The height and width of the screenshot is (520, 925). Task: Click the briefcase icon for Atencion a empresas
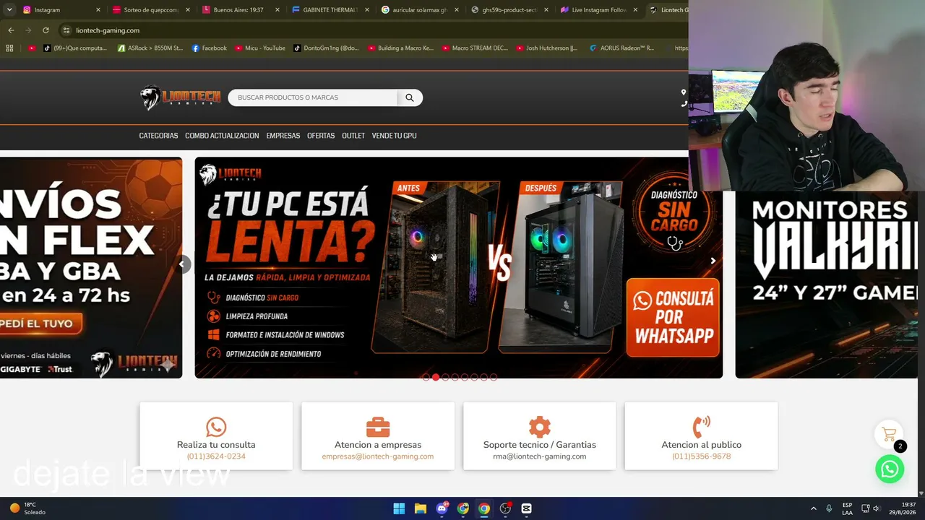click(x=378, y=427)
